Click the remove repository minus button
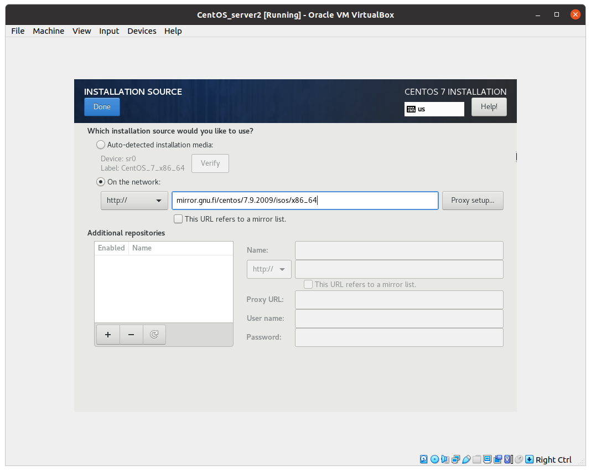591x471 pixels. [131, 335]
